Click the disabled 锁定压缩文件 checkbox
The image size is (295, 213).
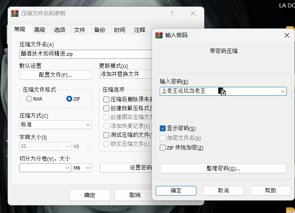[106, 144]
